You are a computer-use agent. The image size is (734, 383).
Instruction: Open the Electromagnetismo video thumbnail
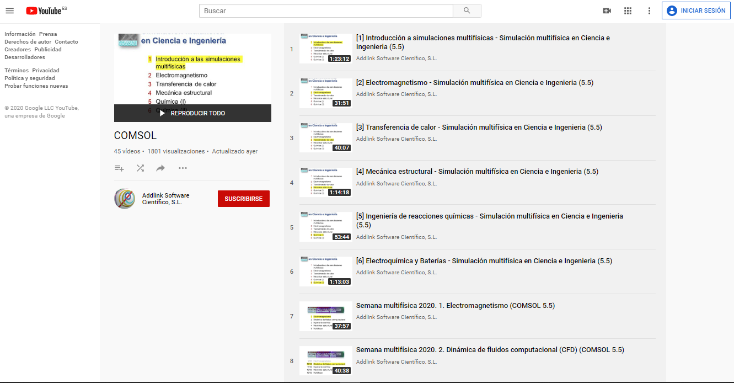(325, 93)
